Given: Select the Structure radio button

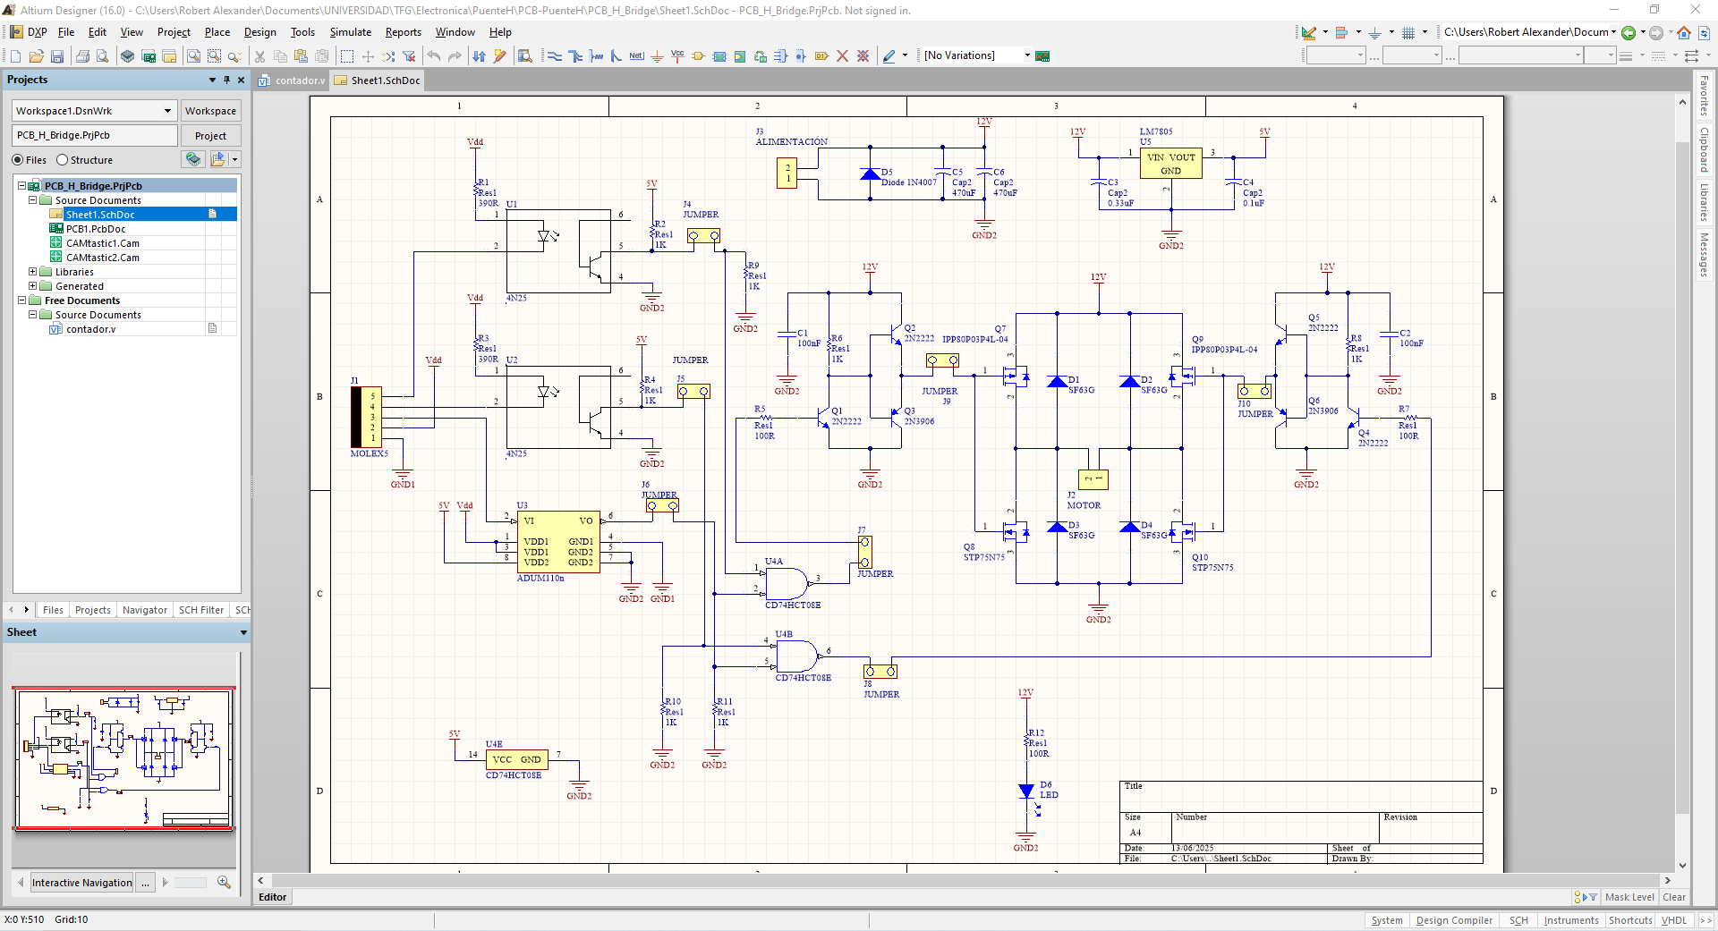Looking at the screenshot, I should [63, 160].
